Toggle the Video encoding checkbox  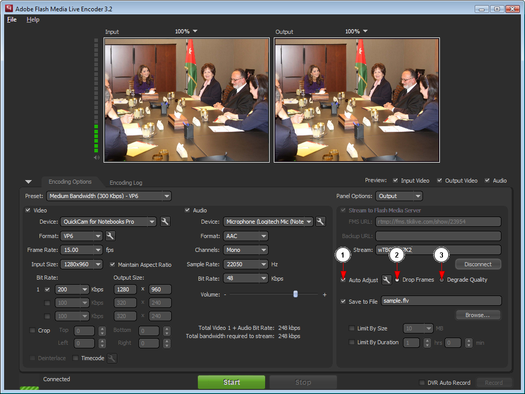pos(28,210)
